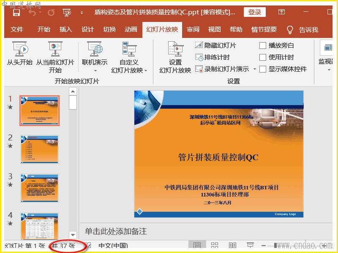Click the spell check icon in status bar

point(88,245)
